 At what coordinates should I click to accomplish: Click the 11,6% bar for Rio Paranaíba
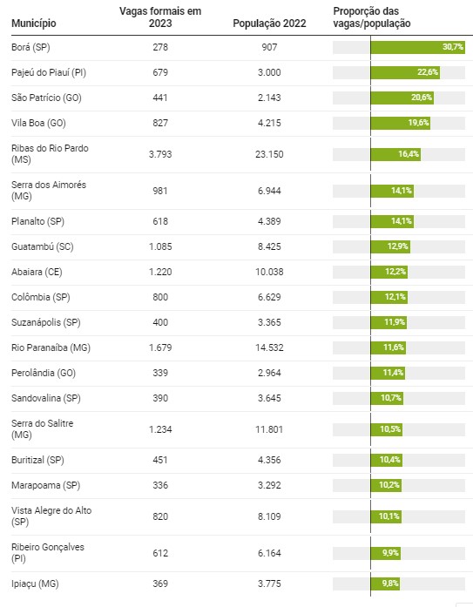pyautogui.click(x=389, y=347)
